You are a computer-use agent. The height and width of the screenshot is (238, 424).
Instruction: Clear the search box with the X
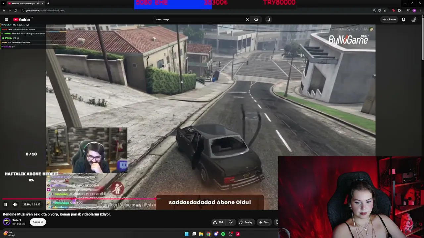[x=247, y=20]
